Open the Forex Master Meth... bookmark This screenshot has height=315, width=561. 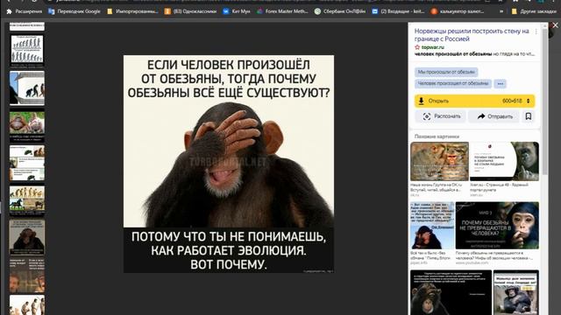[282, 11]
